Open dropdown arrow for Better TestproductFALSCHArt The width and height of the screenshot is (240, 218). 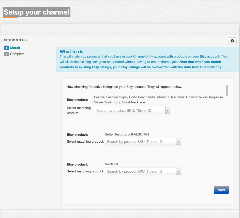(x=178, y=142)
